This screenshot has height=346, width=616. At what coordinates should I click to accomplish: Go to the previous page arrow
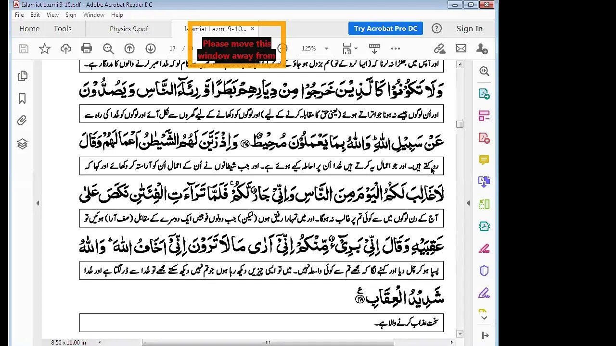[x=129, y=49]
